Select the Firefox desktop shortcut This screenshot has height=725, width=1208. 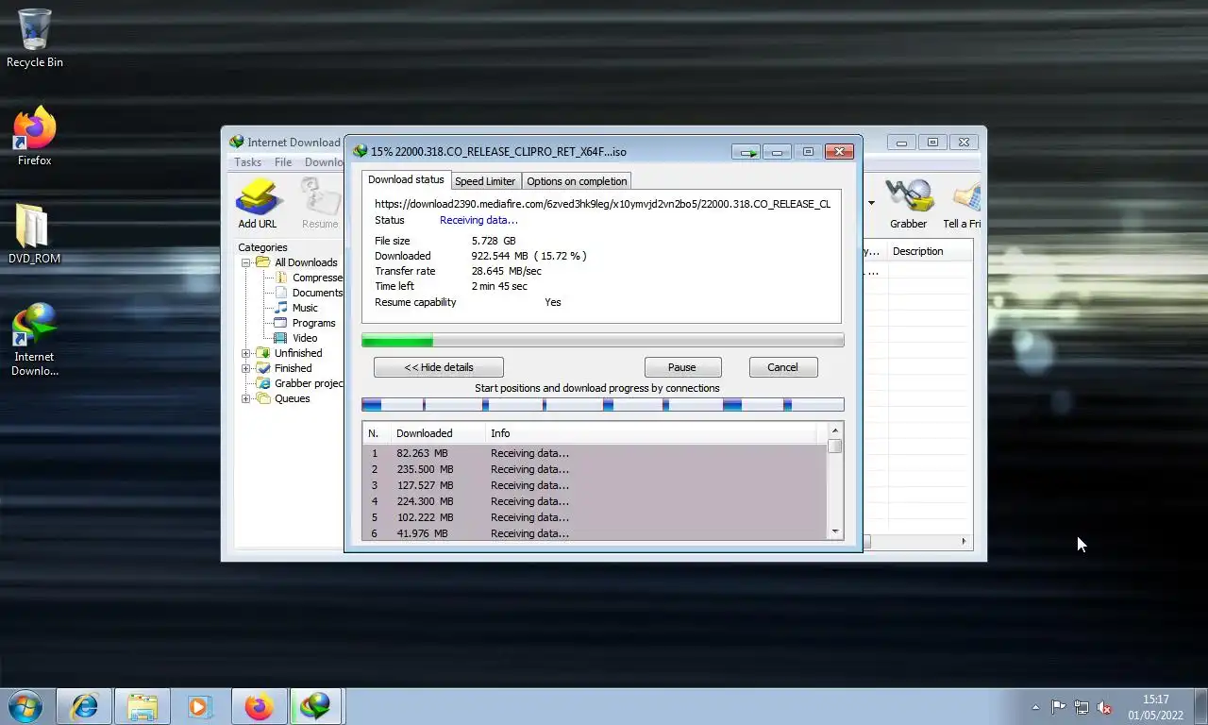[x=35, y=137]
